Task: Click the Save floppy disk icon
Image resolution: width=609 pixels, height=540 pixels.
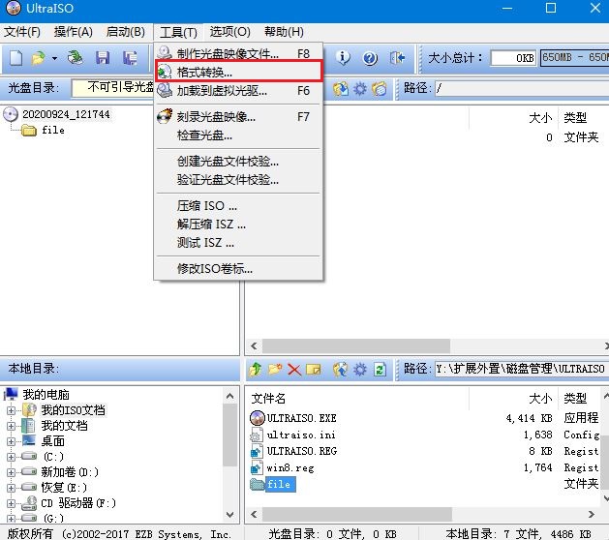Action: [x=103, y=58]
